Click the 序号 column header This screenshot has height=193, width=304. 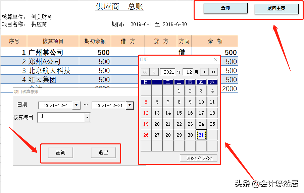[14, 41]
